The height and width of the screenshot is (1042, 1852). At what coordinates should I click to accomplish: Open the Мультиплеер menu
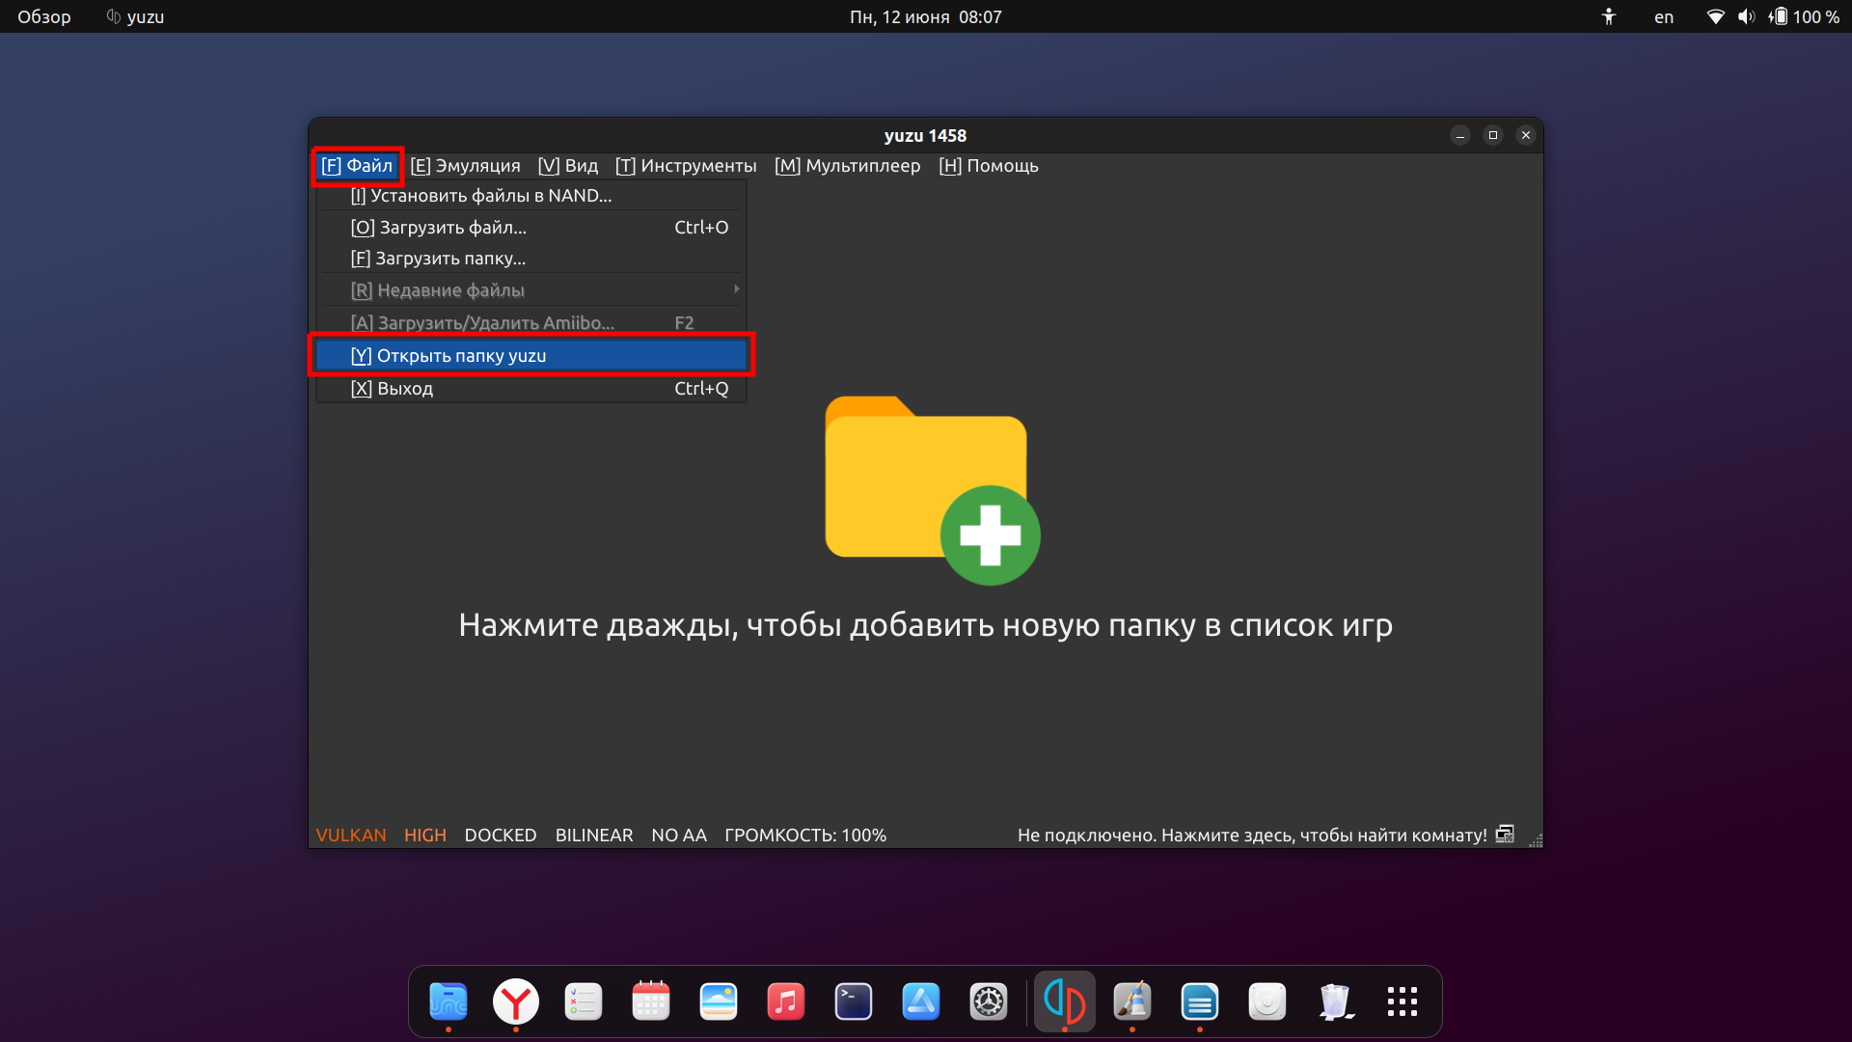click(847, 166)
